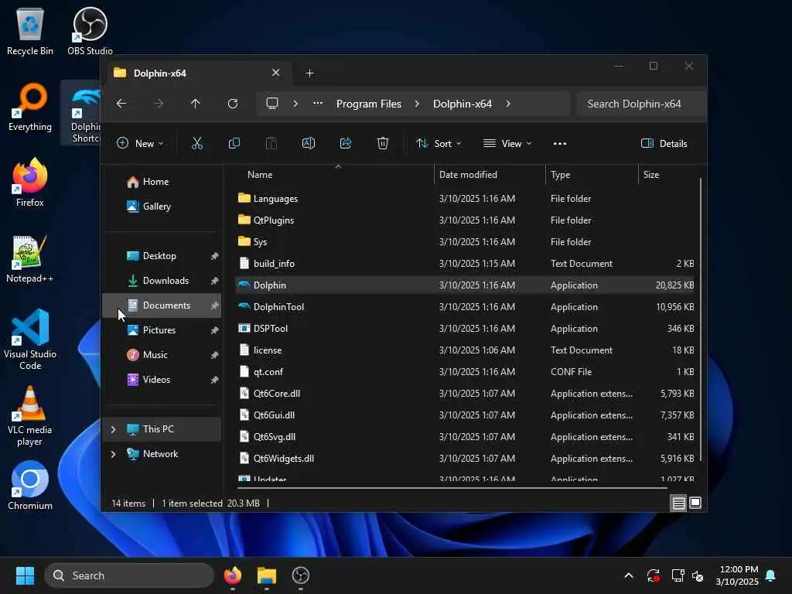
Task: Switch to large thumbnails view icon
Action: point(695,503)
